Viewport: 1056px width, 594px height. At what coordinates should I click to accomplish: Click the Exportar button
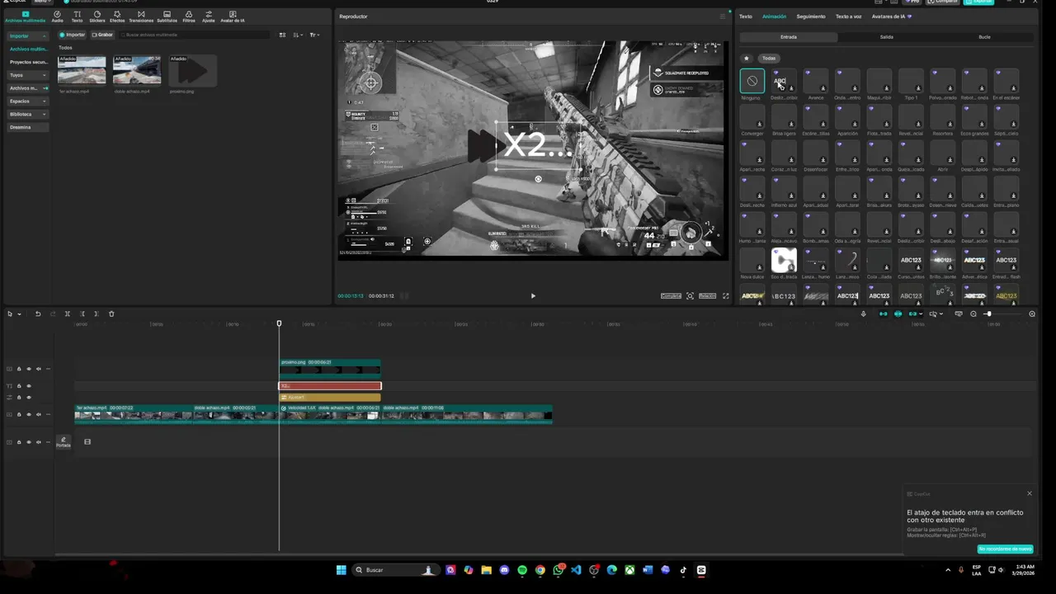coord(979,2)
